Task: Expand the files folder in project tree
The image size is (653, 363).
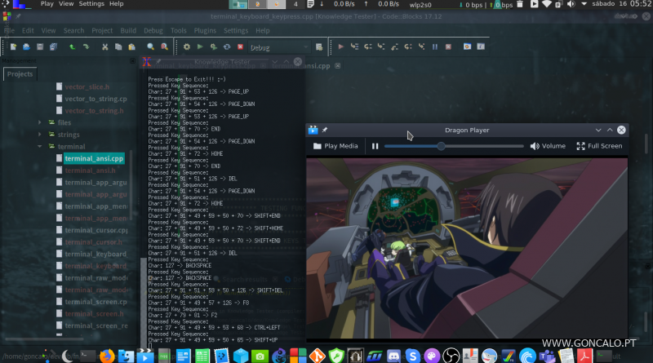Action: coord(39,122)
